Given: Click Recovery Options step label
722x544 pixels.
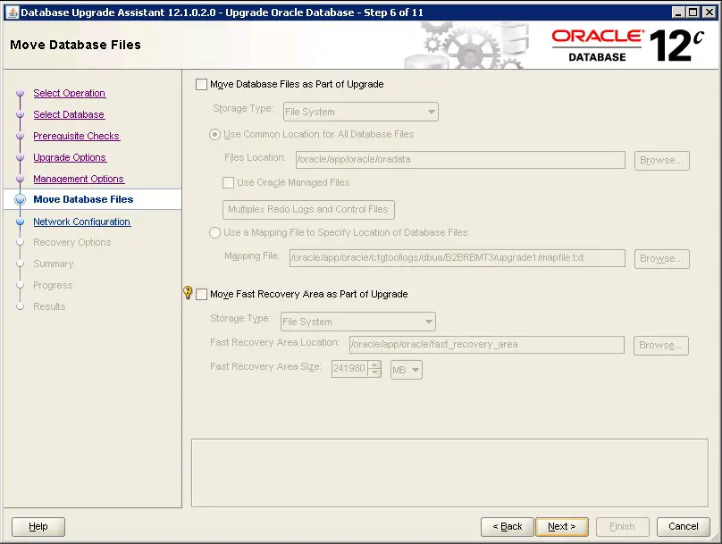Looking at the screenshot, I should [x=72, y=243].
